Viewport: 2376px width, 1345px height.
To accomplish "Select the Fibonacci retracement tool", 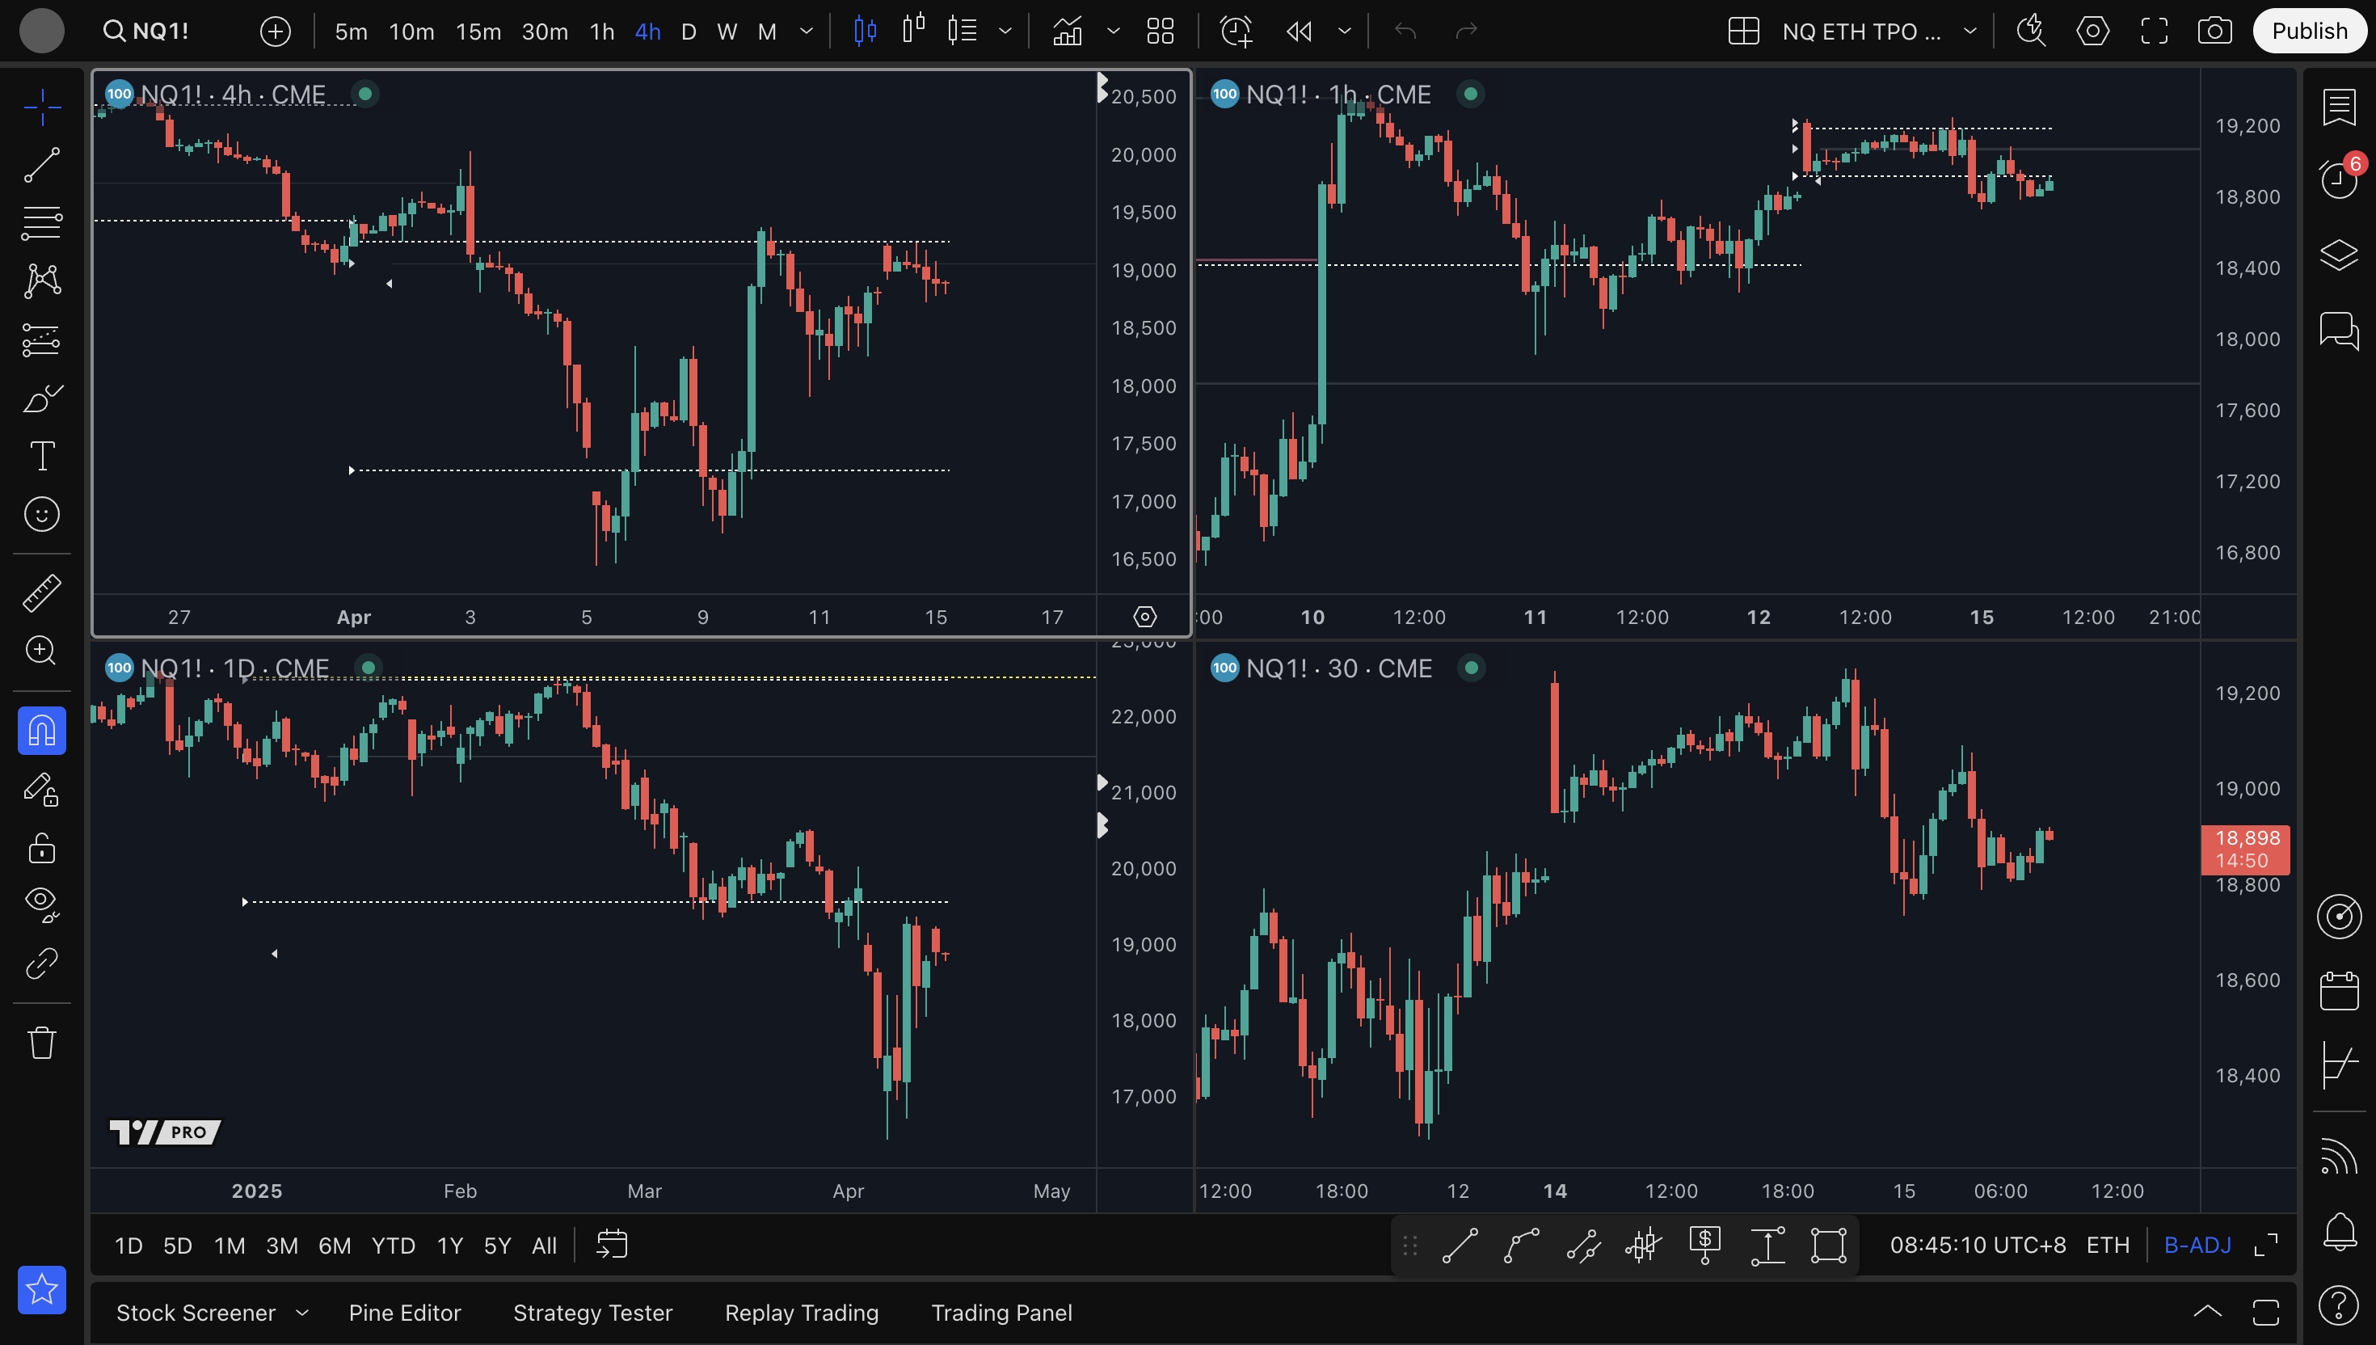I will pos(41,222).
